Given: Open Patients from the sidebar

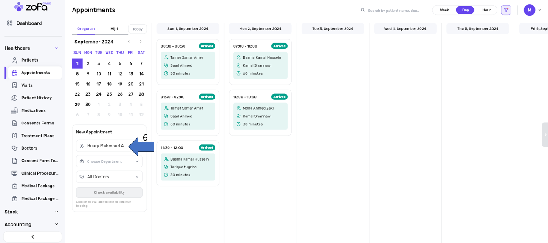Looking at the screenshot, I should tap(30, 60).
